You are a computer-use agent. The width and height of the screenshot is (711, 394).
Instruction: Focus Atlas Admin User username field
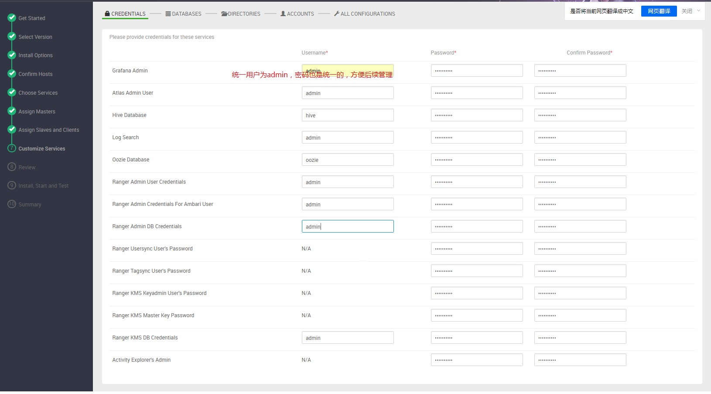(348, 93)
